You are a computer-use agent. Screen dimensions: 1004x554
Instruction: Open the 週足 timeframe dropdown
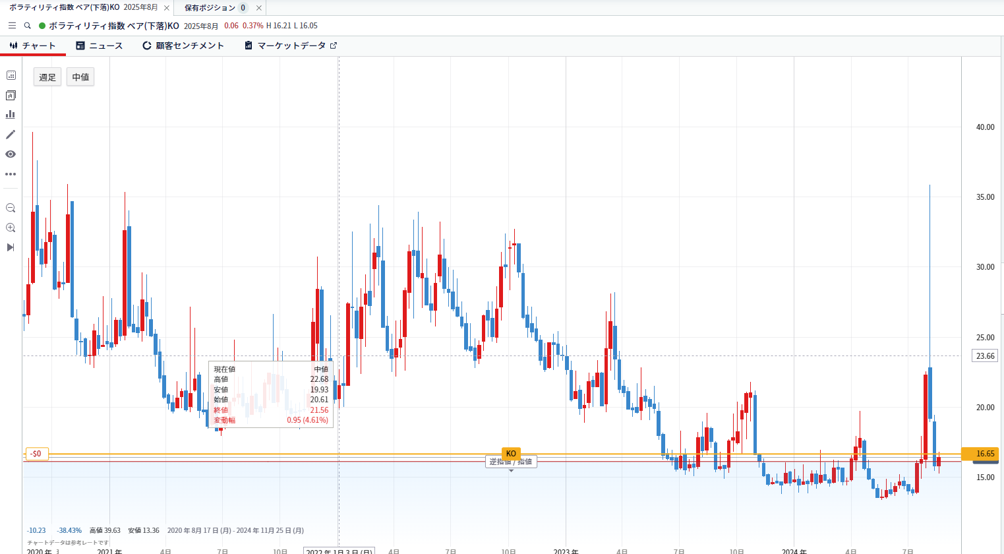click(47, 77)
